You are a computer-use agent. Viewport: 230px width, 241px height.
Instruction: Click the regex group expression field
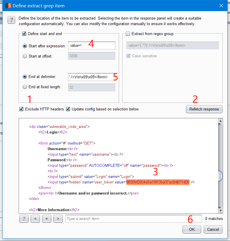point(172,46)
